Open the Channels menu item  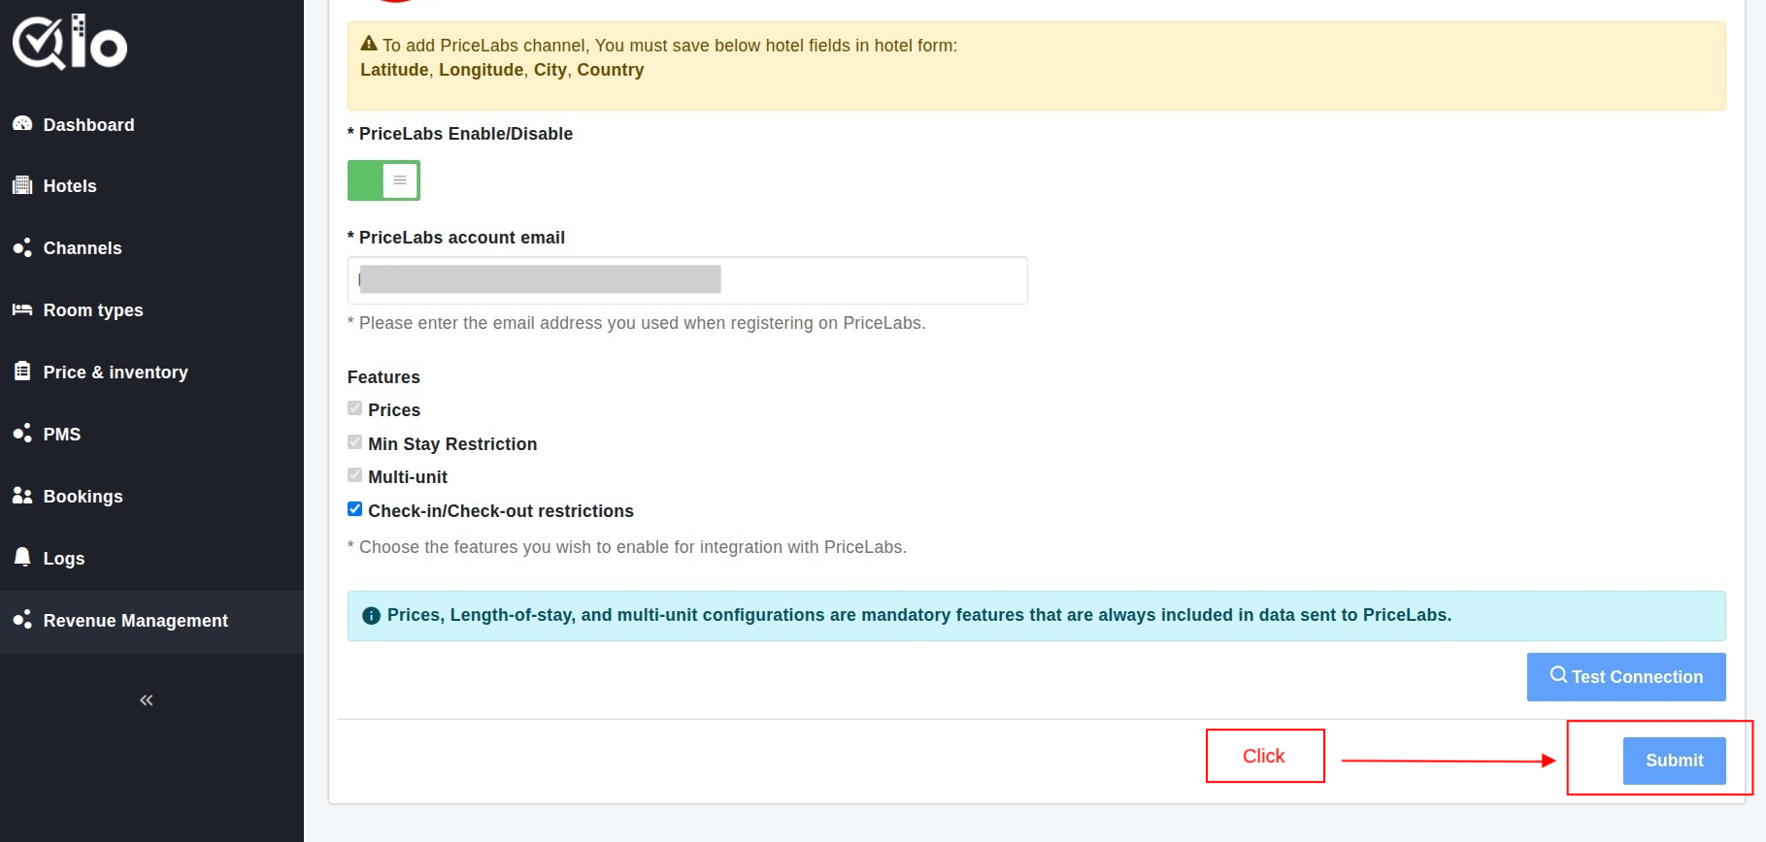83,248
